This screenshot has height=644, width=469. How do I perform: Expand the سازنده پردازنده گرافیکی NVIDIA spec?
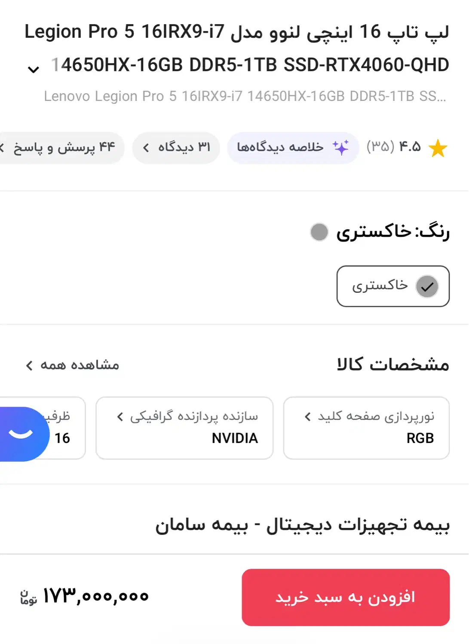[185, 427]
